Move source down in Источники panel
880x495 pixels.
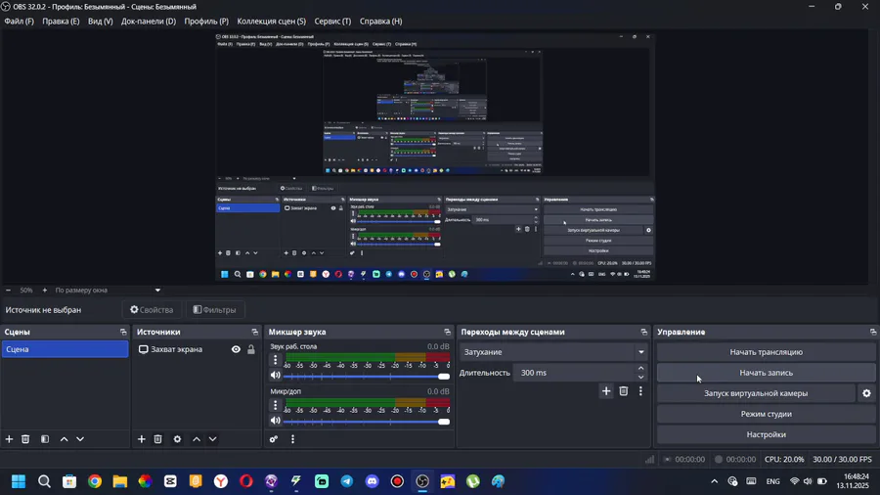213,439
